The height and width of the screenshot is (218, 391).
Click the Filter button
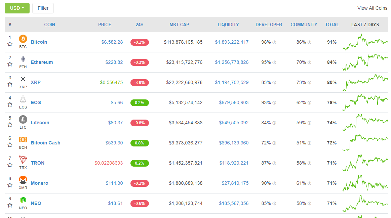43,8
